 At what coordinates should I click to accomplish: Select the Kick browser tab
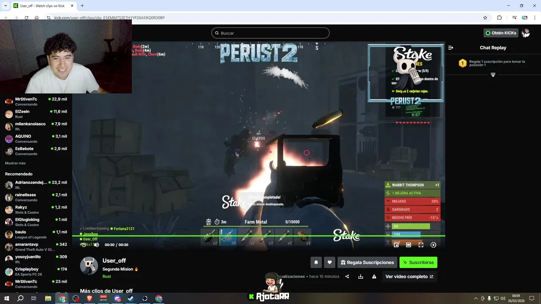42,6
